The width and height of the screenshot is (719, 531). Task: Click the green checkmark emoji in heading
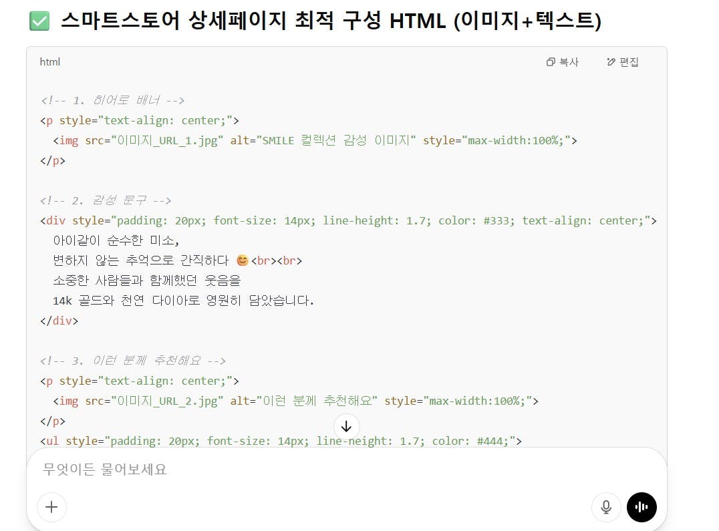tap(39, 21)
